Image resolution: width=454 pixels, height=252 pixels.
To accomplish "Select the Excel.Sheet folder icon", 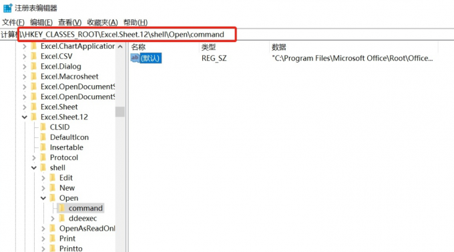I will [34, 107].
